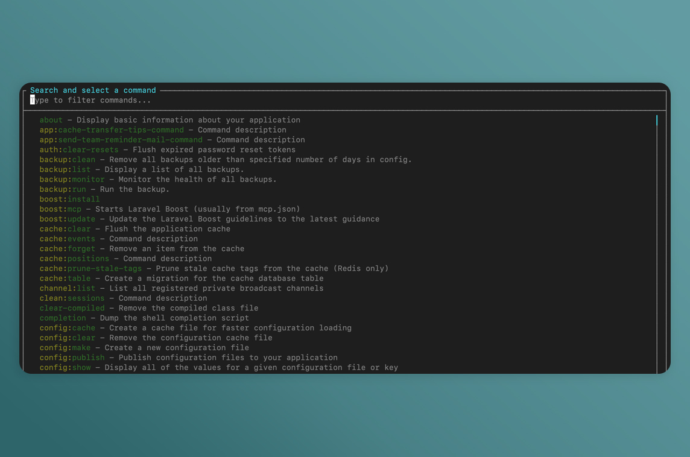Viewport: 690px width, 457px height.
Task: Run the backup:run command entry
Action: (x=63, y=189)
